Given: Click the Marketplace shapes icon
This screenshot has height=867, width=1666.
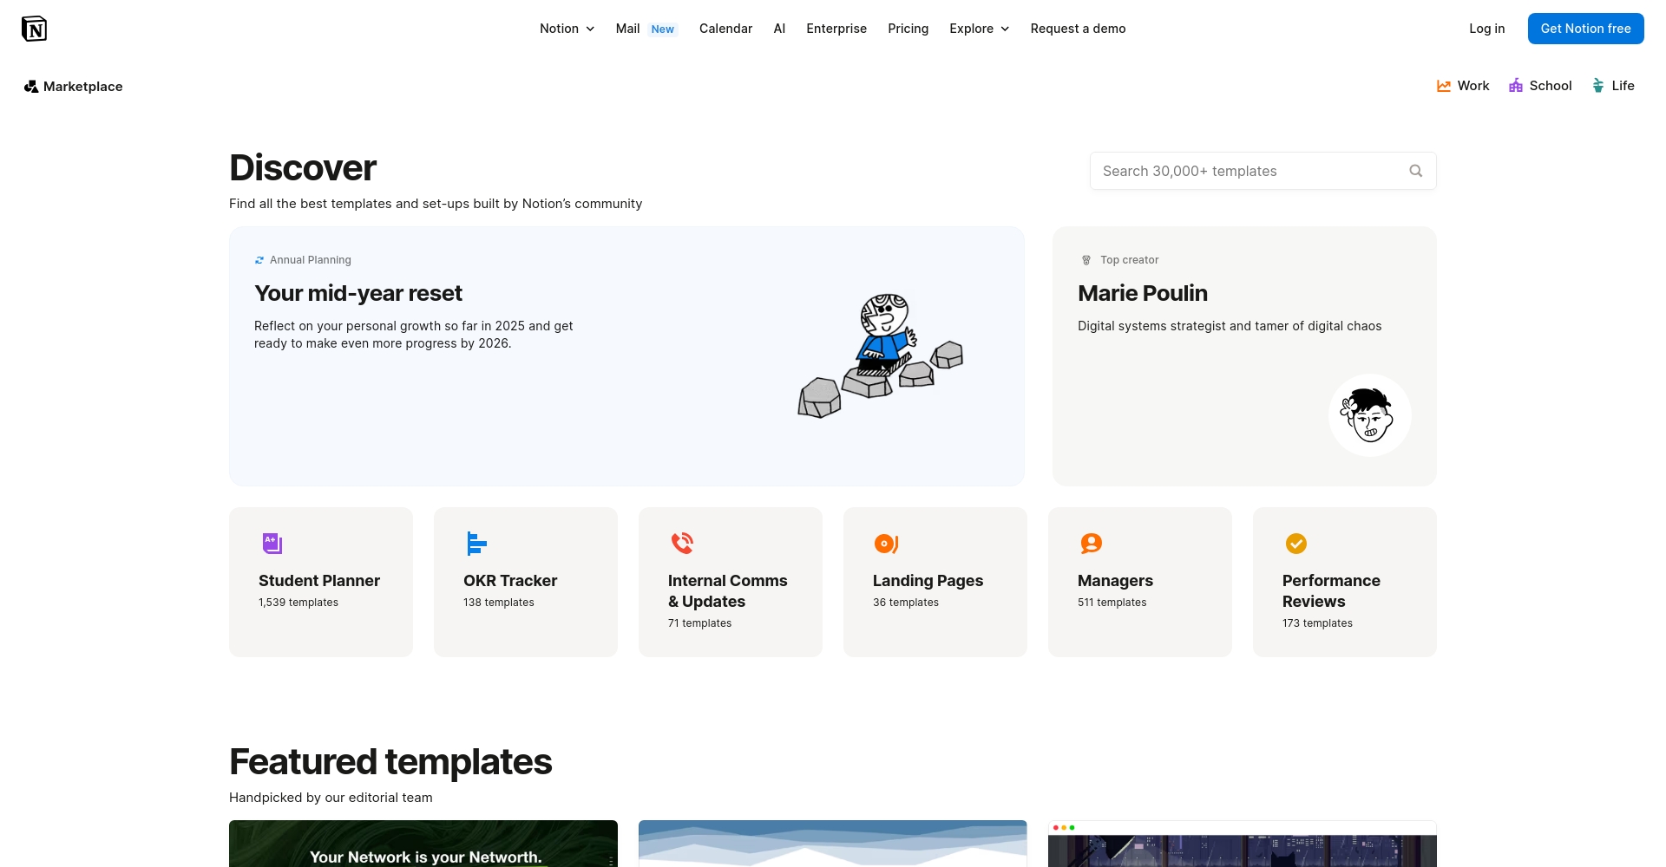Looking at the screenshot, I should coord(31,87).
